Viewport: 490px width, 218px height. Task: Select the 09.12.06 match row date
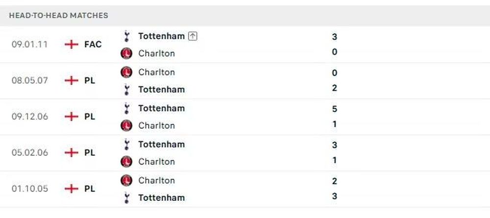coord(30,117)
